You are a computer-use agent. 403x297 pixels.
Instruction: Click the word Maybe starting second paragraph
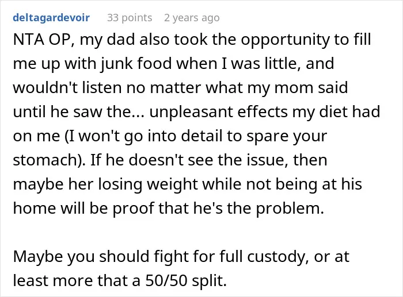(39, 257)
